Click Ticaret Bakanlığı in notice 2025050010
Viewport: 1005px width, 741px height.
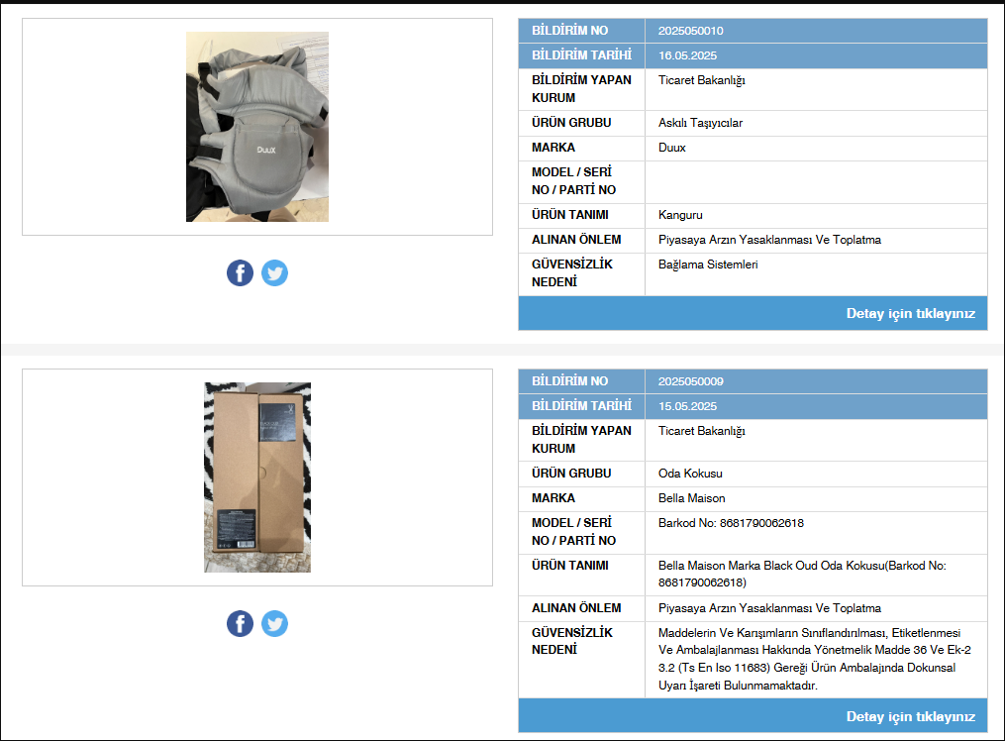click(701, 81)
